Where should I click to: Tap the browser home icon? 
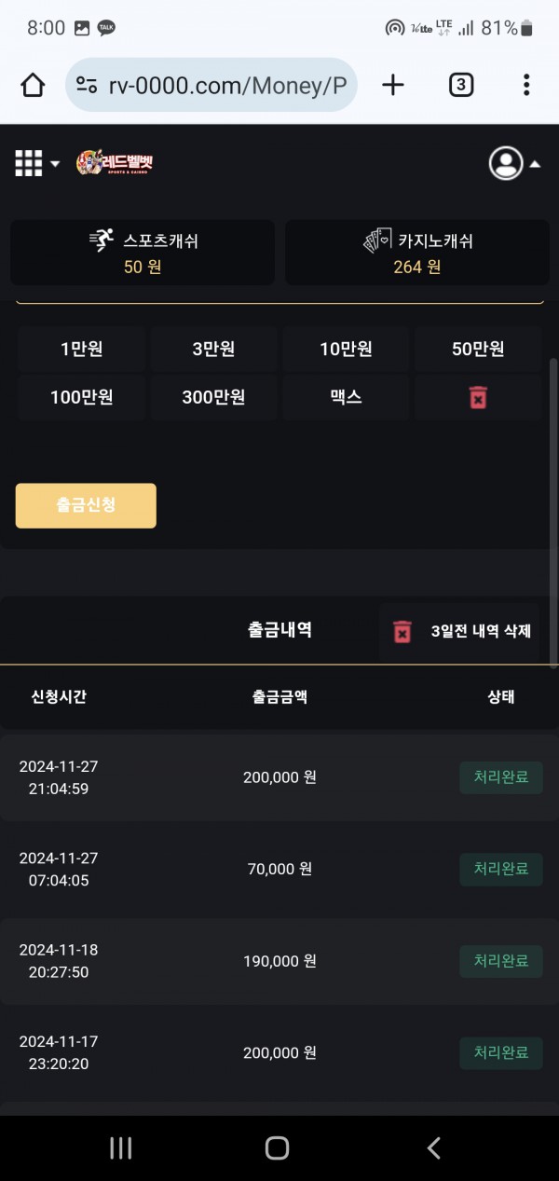(33, 86)
